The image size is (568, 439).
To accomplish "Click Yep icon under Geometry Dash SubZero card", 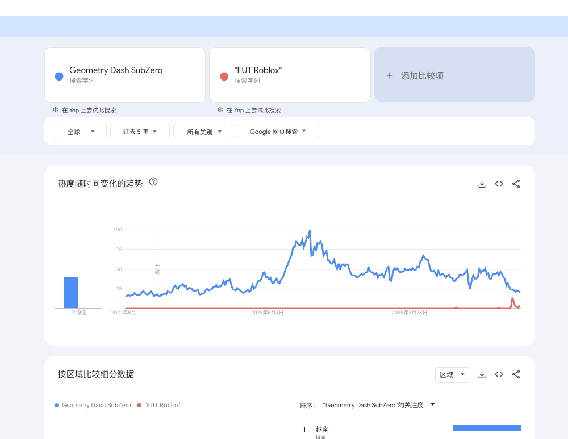I will pos(56,109).
